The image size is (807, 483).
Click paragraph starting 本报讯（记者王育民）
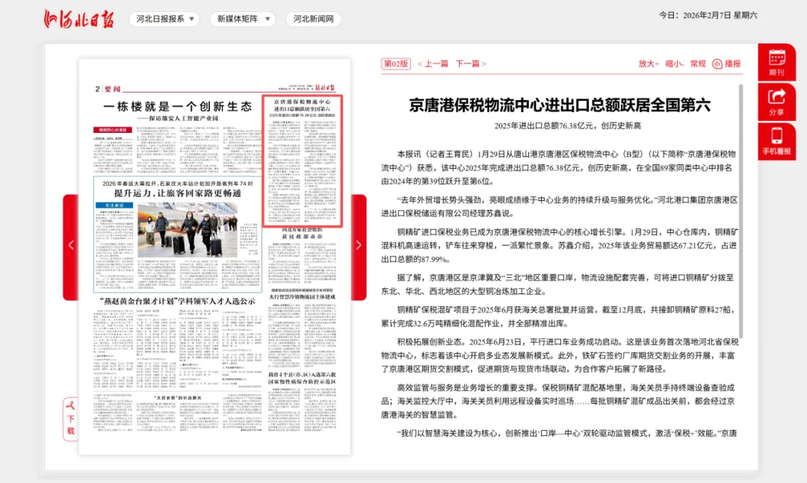click(x=560, y=168)
